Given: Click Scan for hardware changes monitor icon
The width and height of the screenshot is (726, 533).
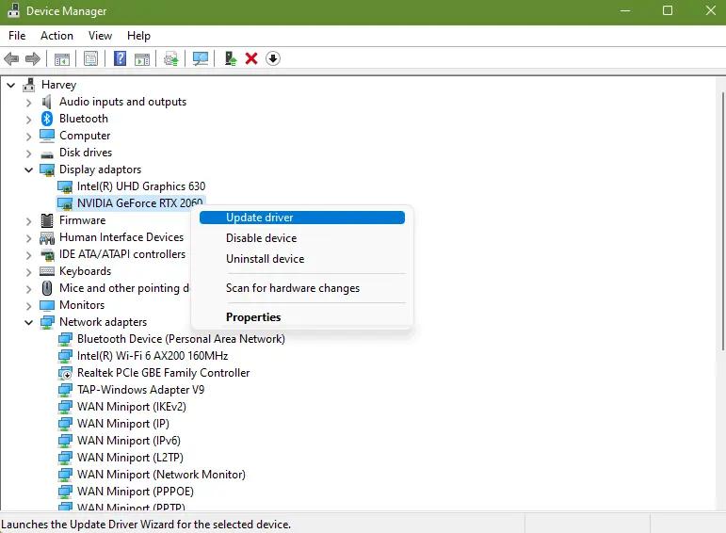Looking at the screenshot, I should click(x=201, y=58).
